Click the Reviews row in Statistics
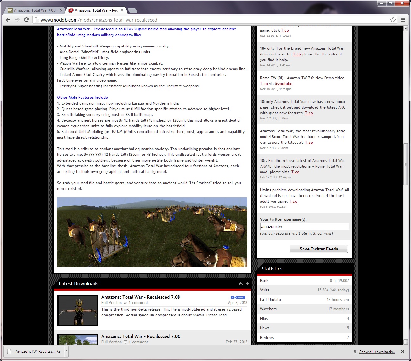The width and height of the screenshot is (411, 361). coord(304,338)
